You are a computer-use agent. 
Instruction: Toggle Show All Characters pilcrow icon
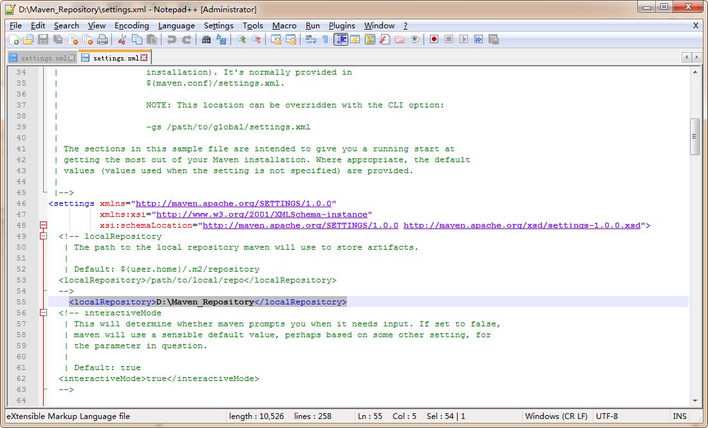point(325,40)
